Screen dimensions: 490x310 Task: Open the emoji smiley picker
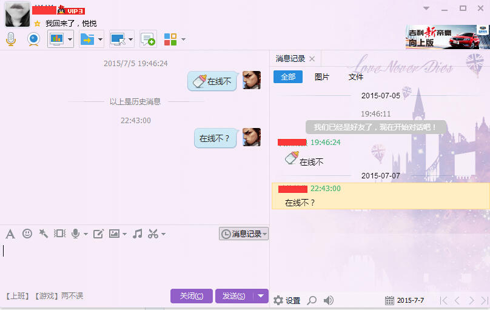pyautogui.click(x=27, y=234)
